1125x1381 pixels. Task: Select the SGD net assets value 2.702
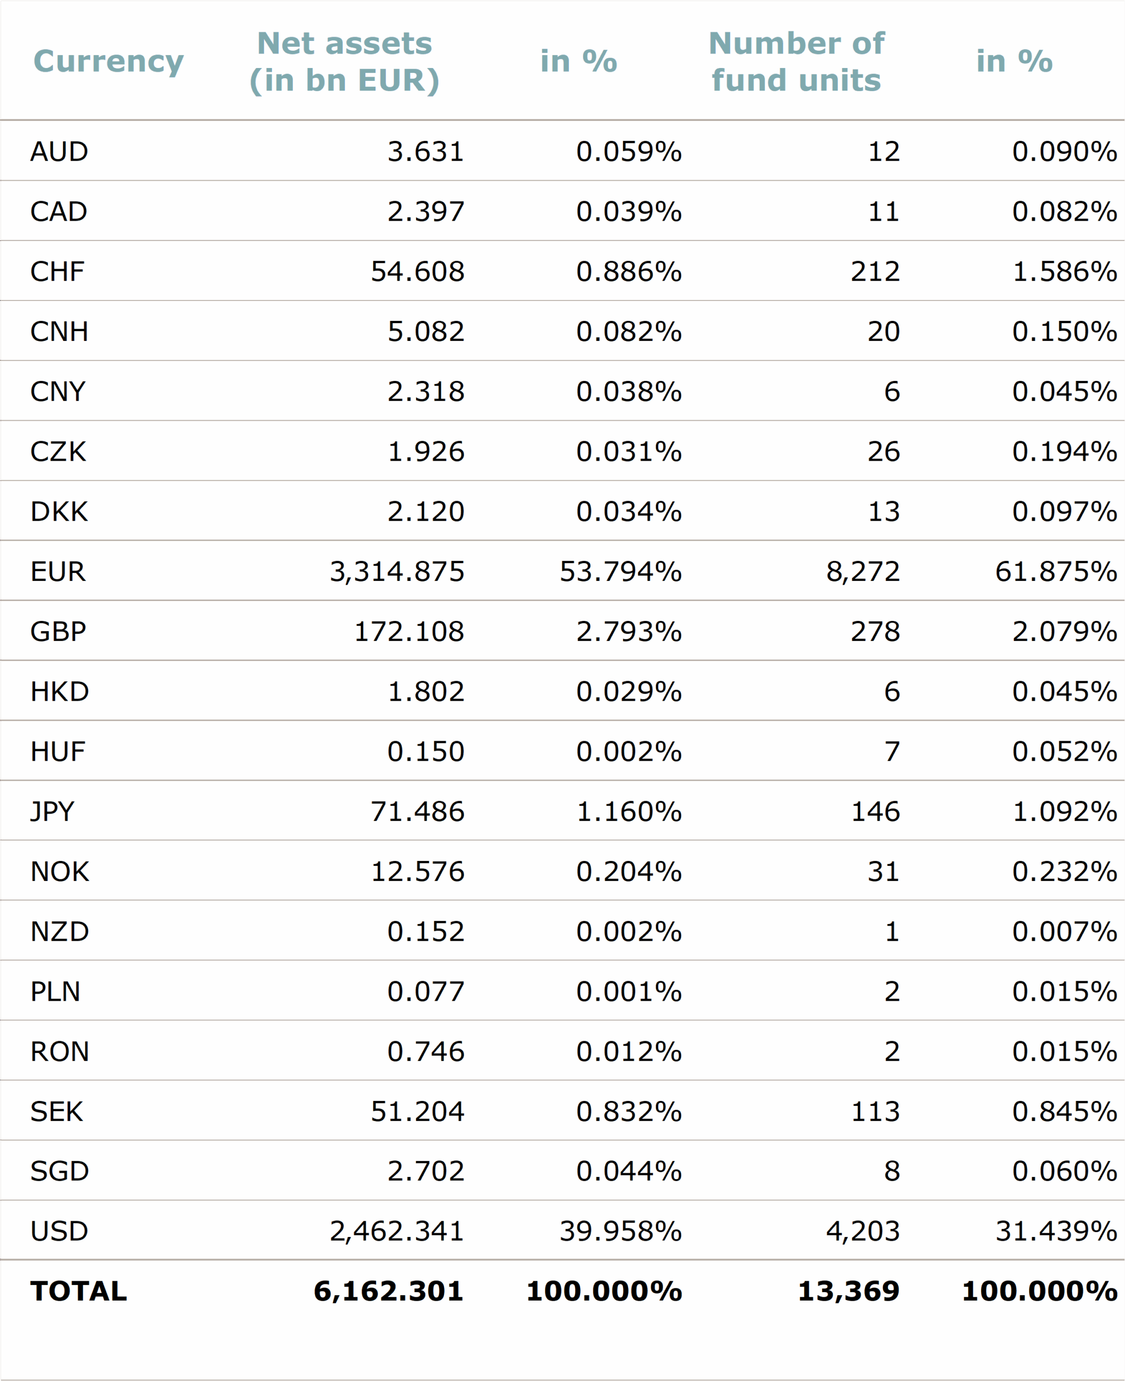[x=426, y=1171]
